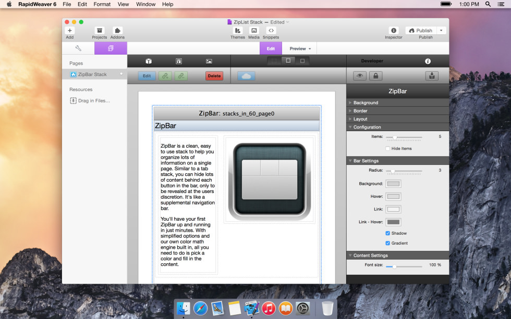Open the stacks library cube icon

pos(149,61)
